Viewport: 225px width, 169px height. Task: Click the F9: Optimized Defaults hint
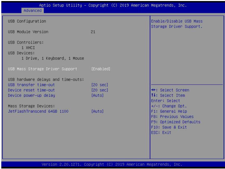coord(176,122)
